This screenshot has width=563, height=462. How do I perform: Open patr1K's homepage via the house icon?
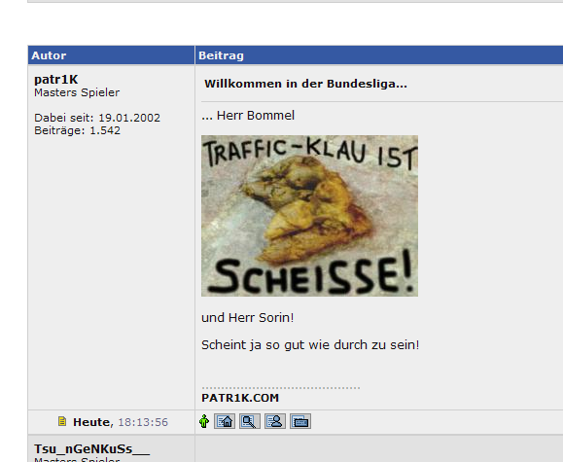225,421
